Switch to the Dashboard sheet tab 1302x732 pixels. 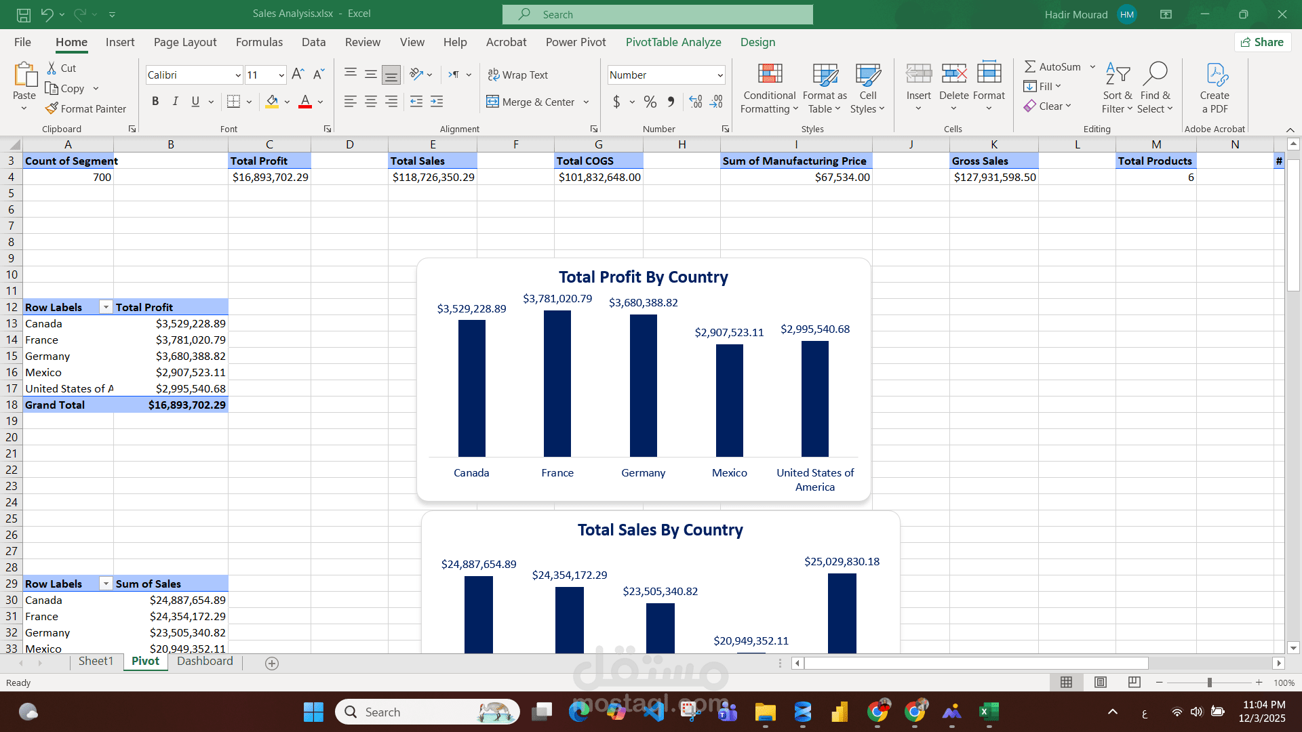(205, 661)
